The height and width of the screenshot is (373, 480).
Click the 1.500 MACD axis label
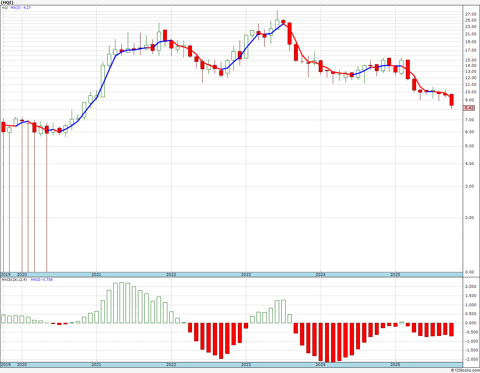tap(471, 296)
